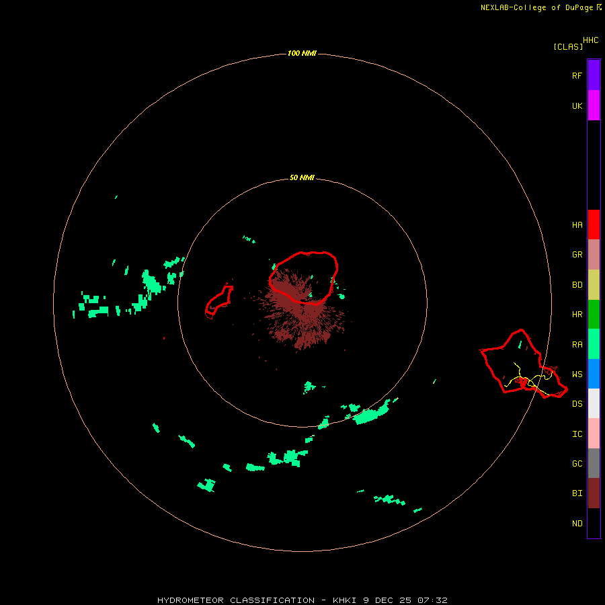Pick the RA bright green legend swatch
The width and height of the screenshot is (605, 605).
click(x=594, y=344)
